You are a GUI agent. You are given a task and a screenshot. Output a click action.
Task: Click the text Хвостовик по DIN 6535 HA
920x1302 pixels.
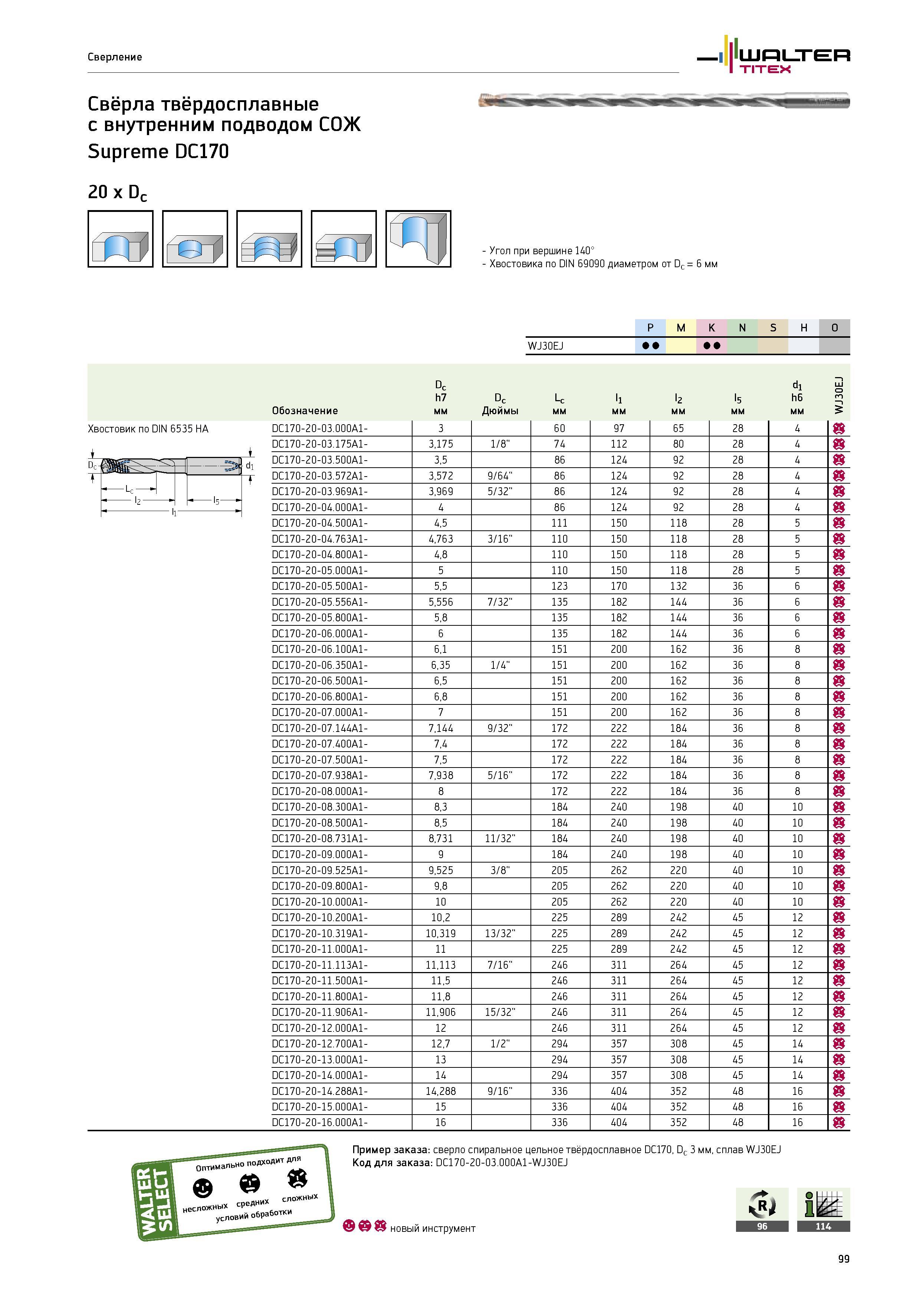tap(148, 429)
